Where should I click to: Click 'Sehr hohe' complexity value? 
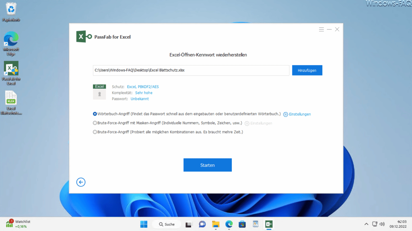pos(144,93)
